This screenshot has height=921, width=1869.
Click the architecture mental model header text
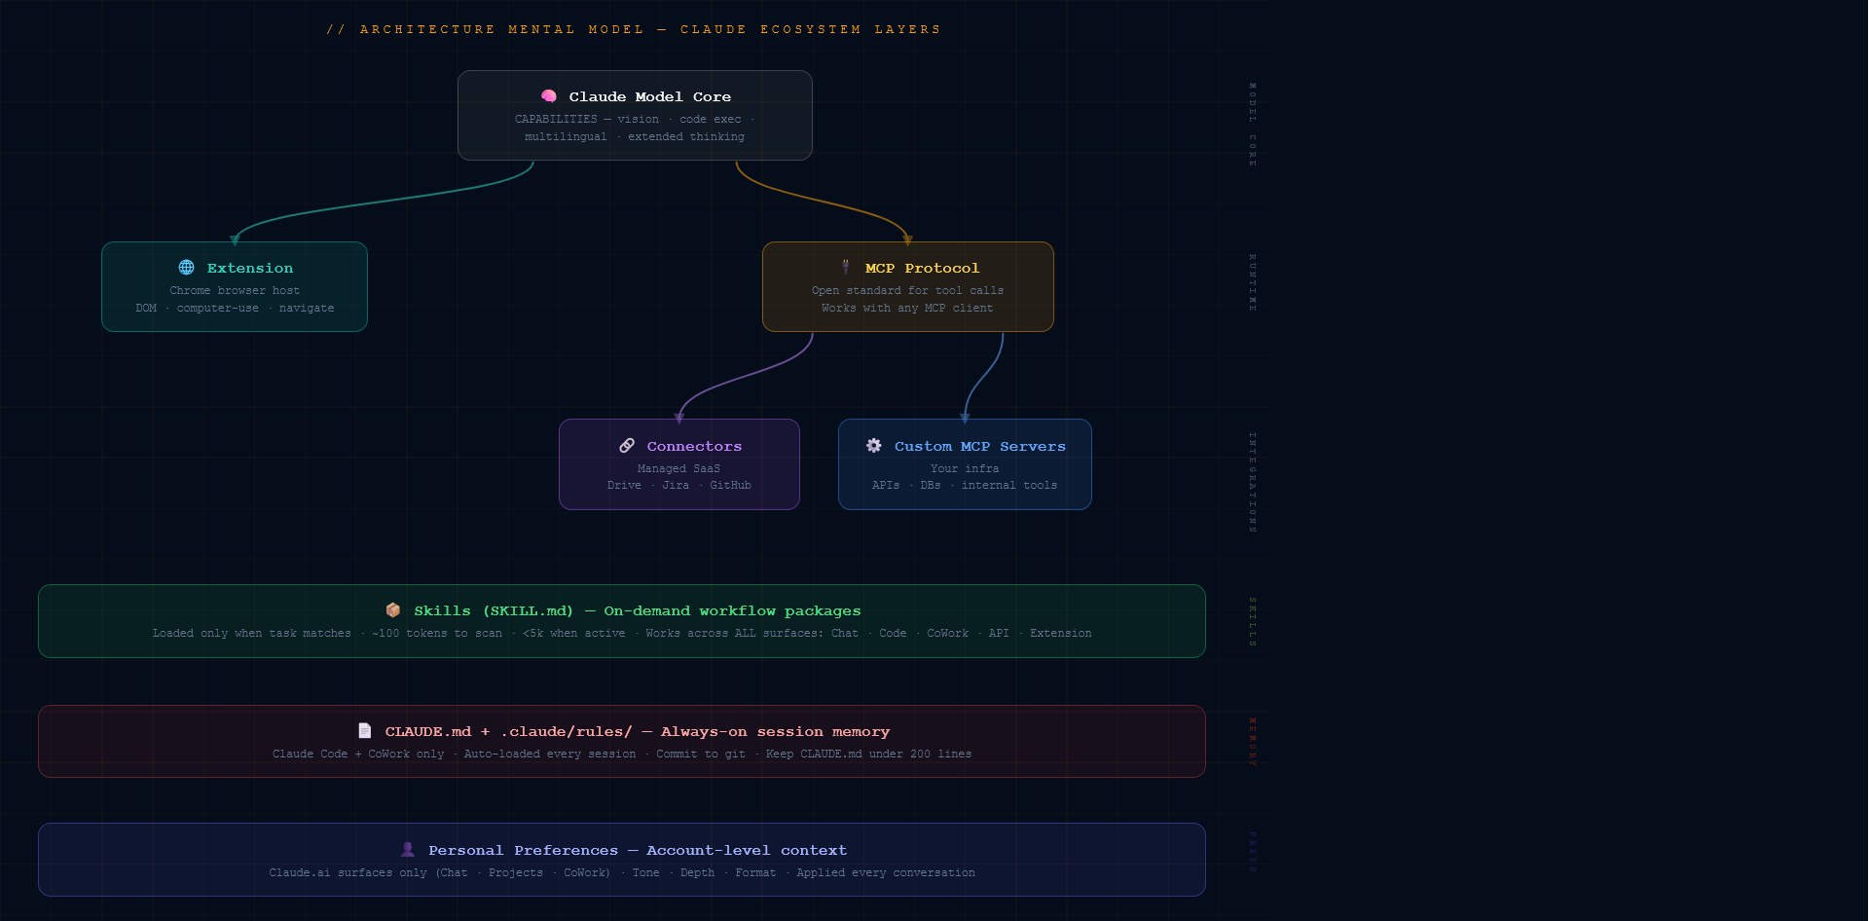pos(634,29)
